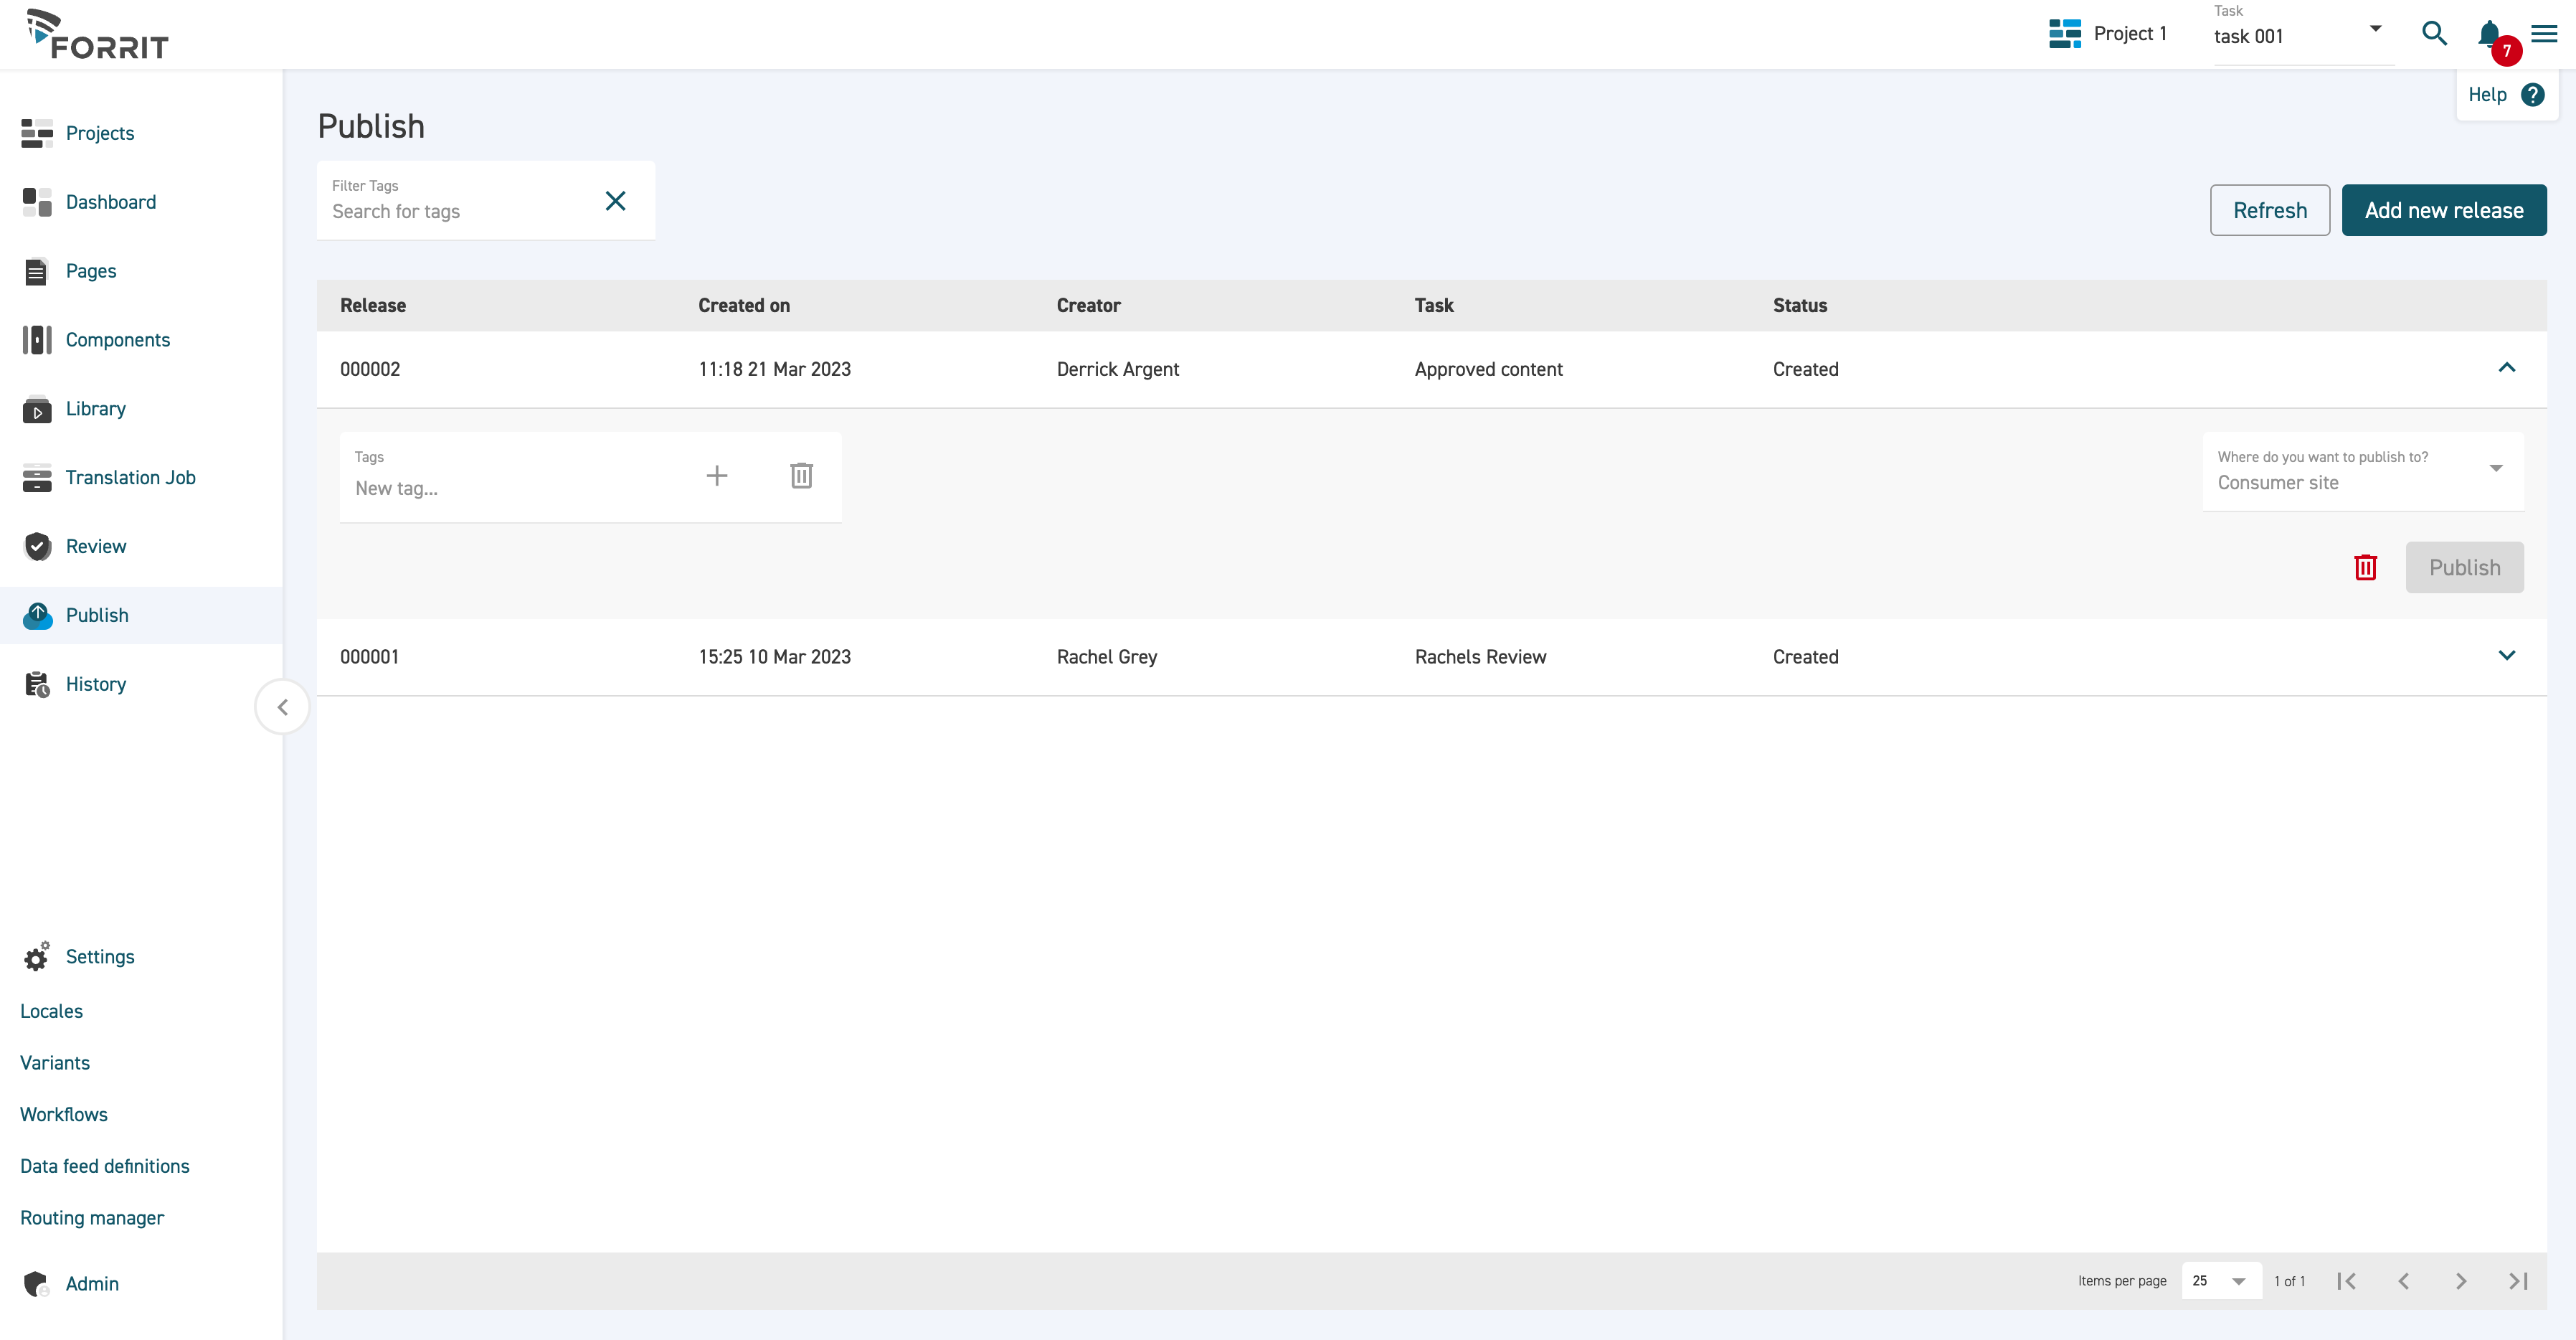Viewport: 2576px width, 1340px height.
Task: Select the Rachel Grey creator cell
Action: (1107, 657)
